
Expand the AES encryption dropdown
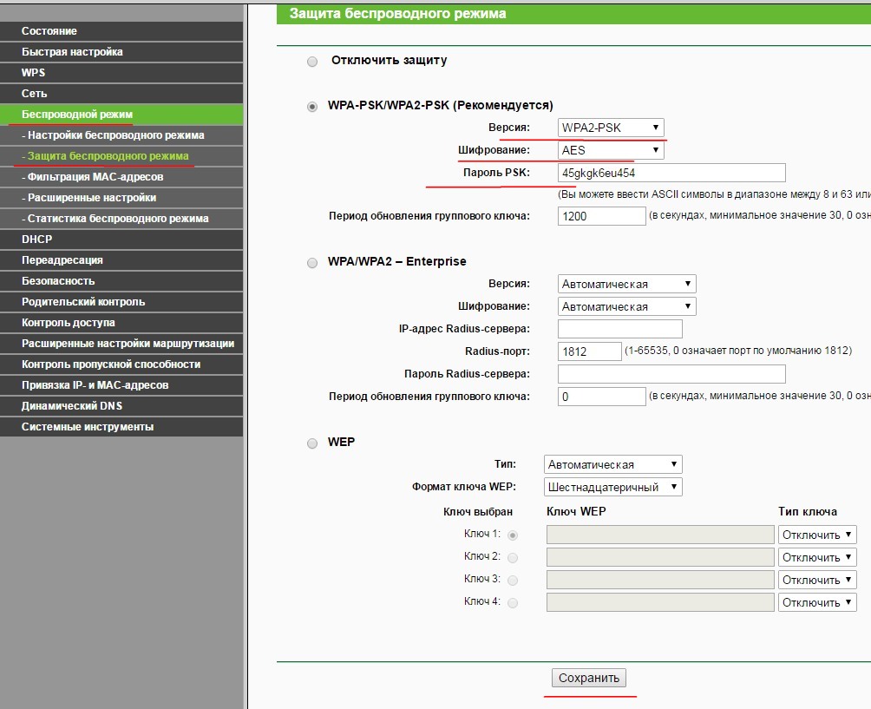pyautogui.click(x=611, y=150)
